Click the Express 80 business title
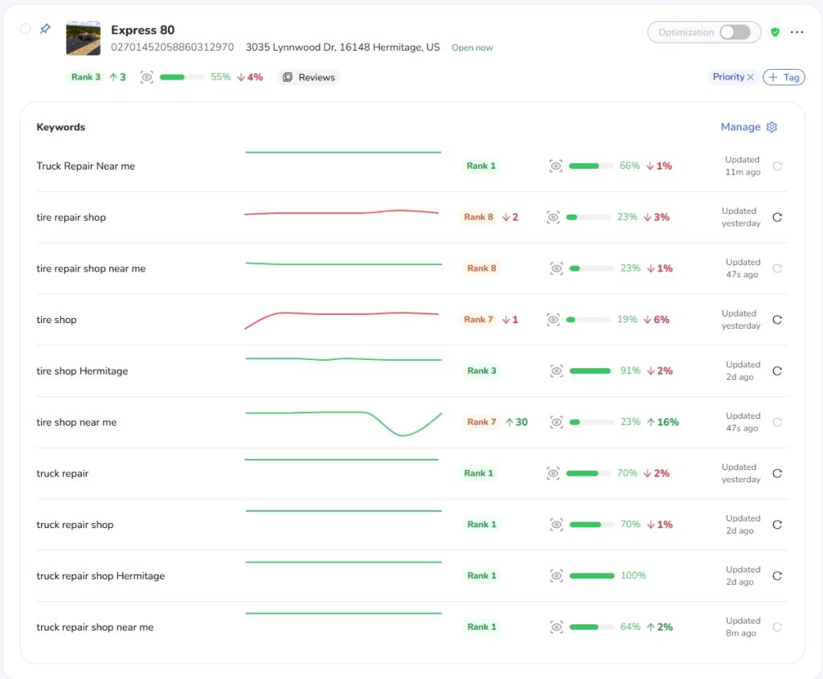This screenshot has height=679, width=823. 143,30
